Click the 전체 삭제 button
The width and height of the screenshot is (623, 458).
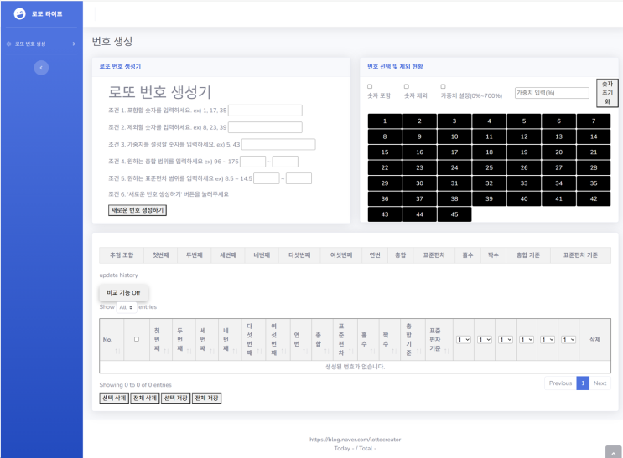click(x=145, y=398)
